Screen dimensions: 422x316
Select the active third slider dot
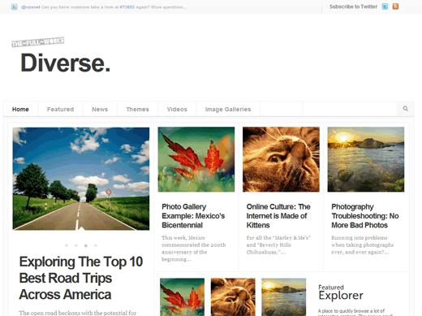coord(86,245)
